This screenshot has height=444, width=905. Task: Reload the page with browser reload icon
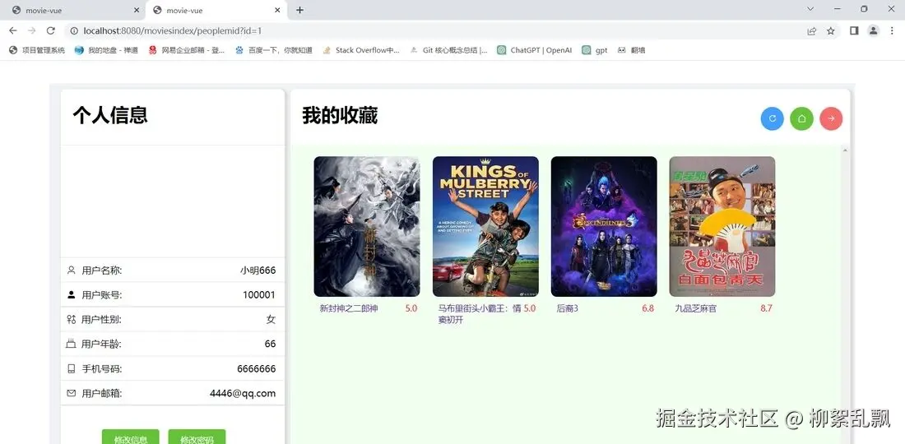[x=51, y=30]
